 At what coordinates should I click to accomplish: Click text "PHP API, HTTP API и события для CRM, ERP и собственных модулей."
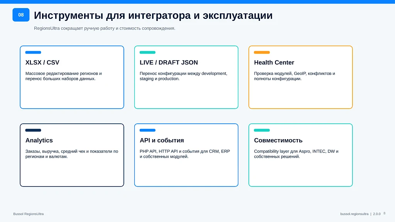[x=185, y=154]
